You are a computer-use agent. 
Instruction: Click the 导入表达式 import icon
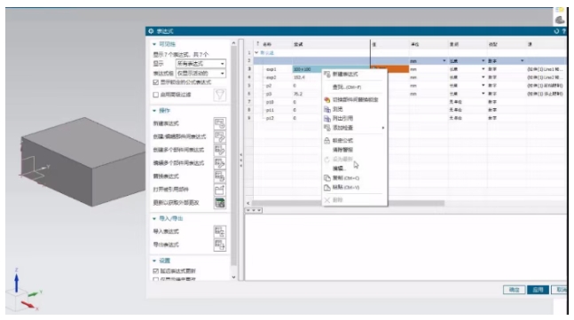[x=220, y=231]
